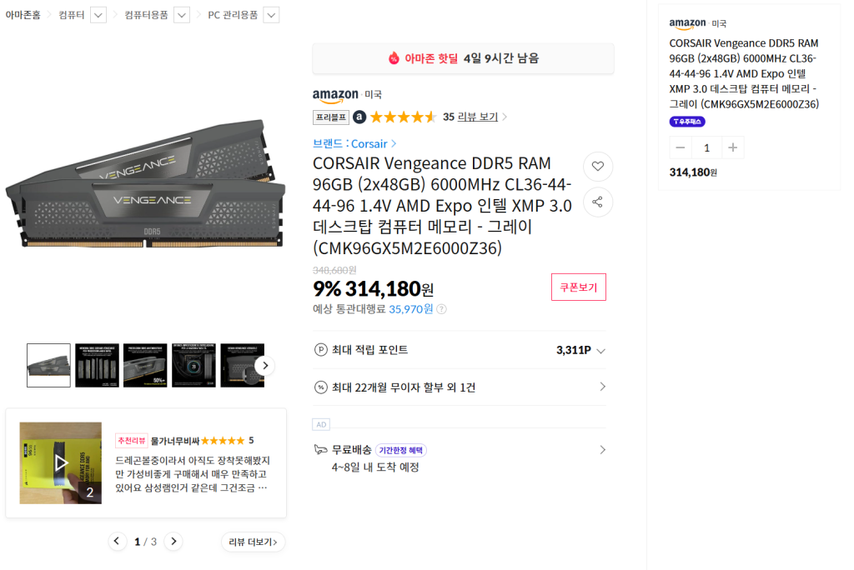The height and width of the screenshot is (570, 854).
Task: Click quantity input field
Action: tap(706, 147)
